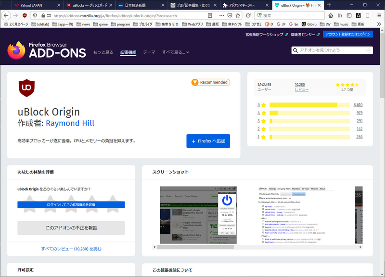The image size is (385, 277).
Task: Click the padlock site info icon
Action: tap(43, 15)
